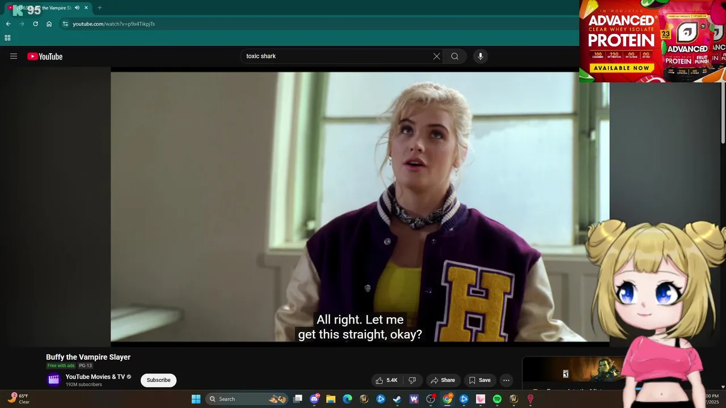Go back using browser back arrow
Image resolution: width=726 pixels, height=408 pixels.
tap(8, 24)
